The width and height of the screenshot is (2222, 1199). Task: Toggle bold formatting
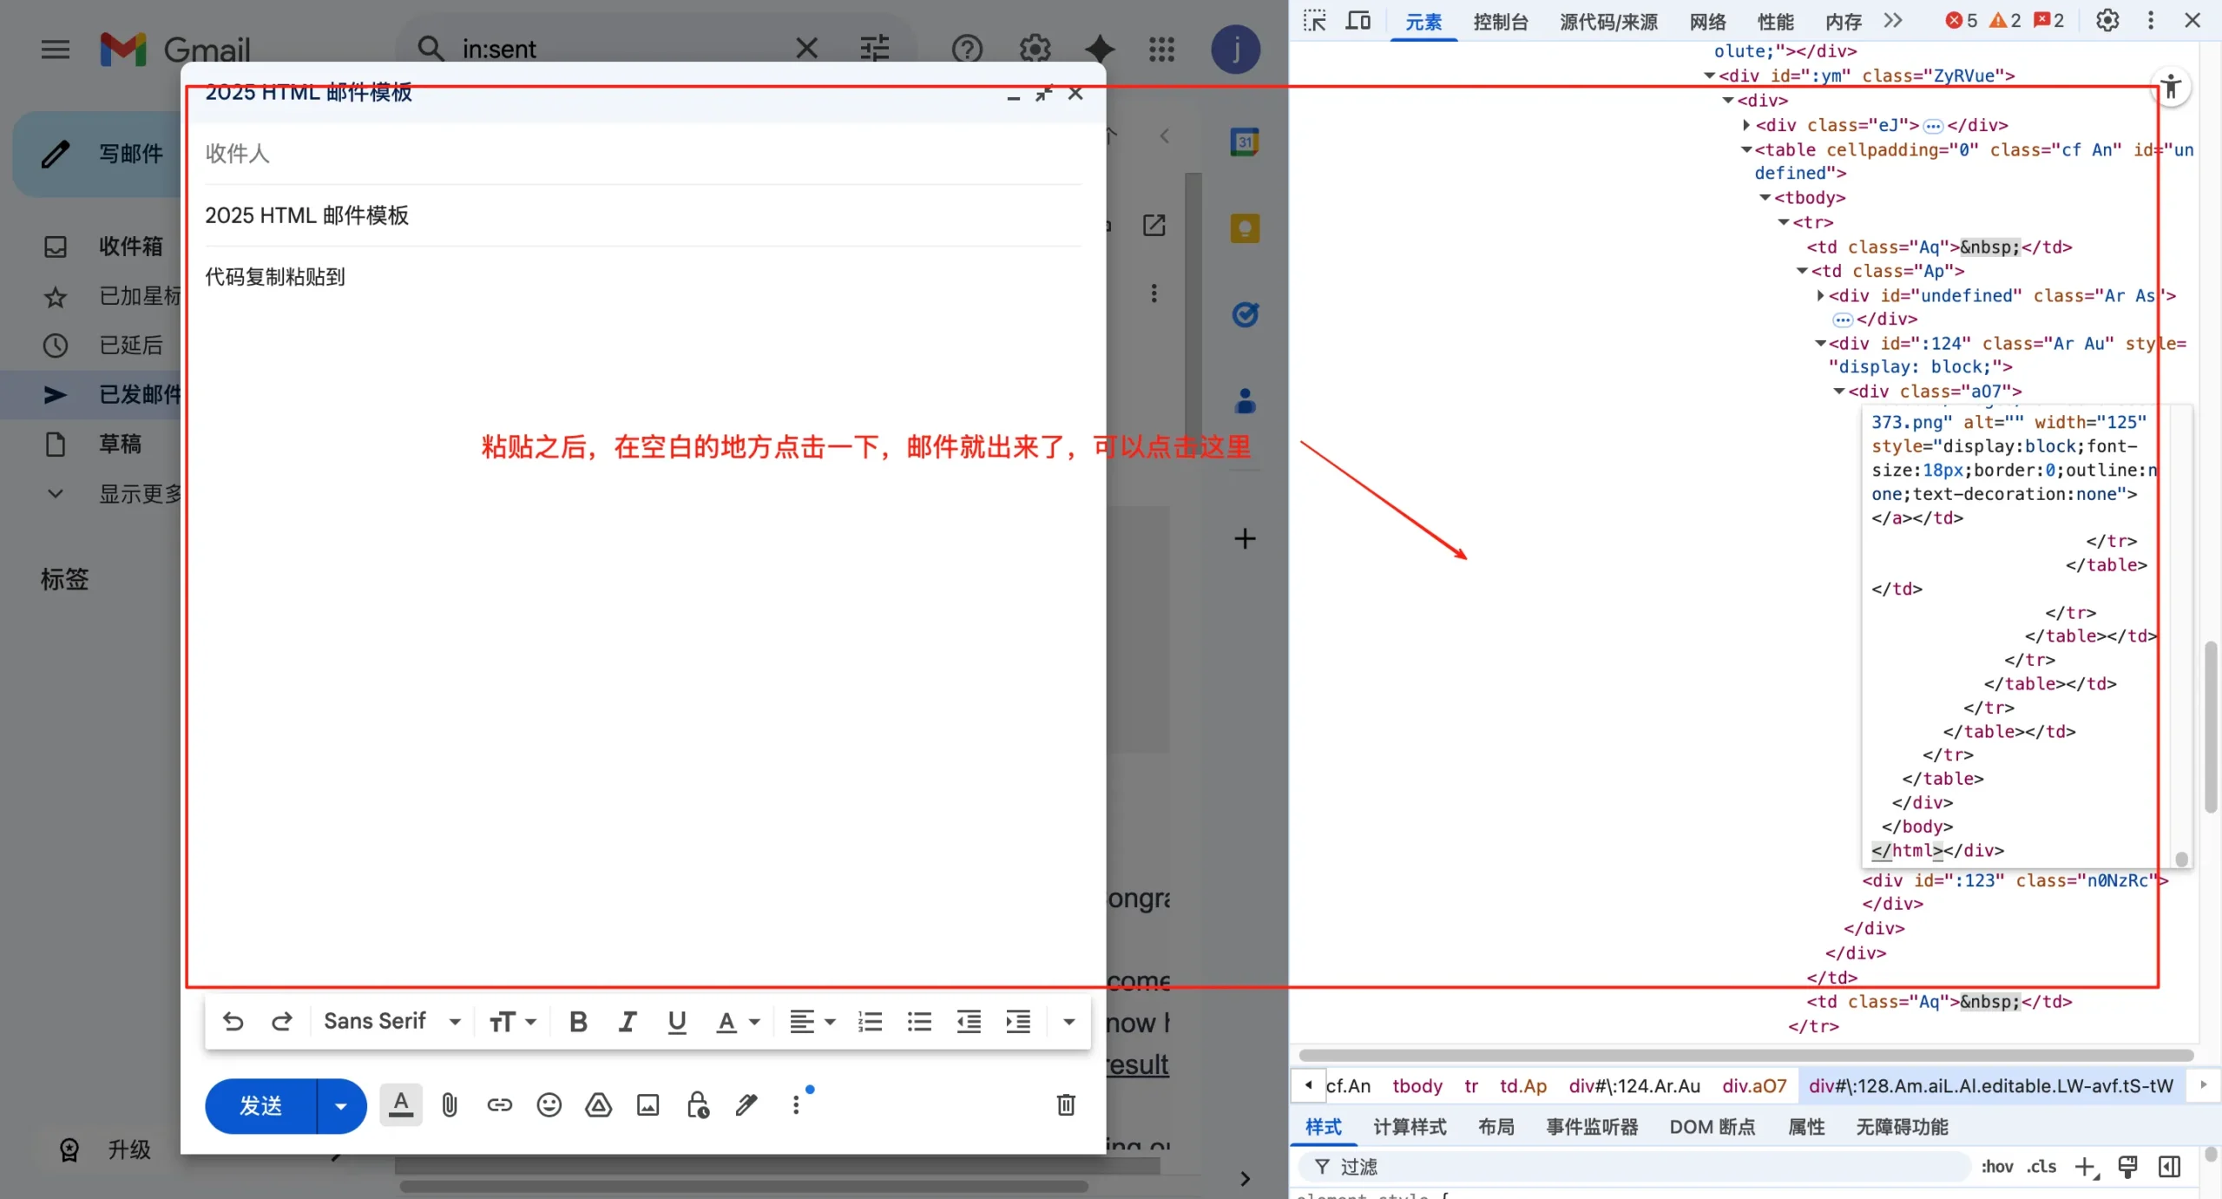click(x=578, y=1021)
